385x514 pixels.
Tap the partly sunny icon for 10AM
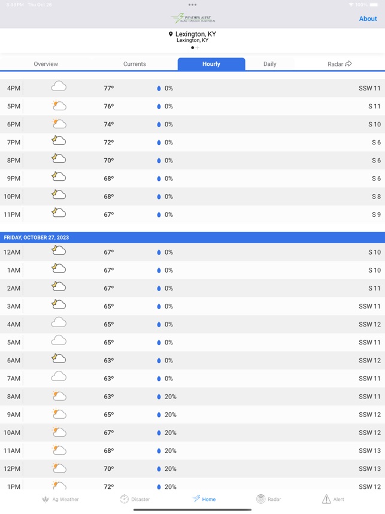point(59,431)
